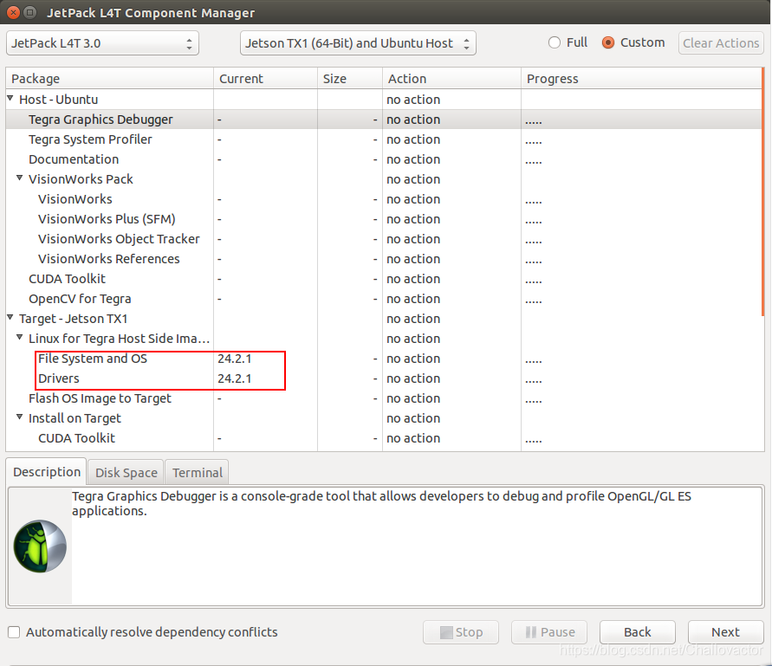The height and width of the screenshot is (666, 772).
Task: Collapse the Host - Ubuntu tree group
Action: click(10, 99)
